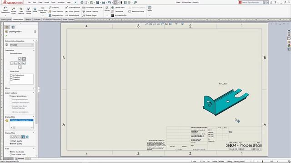Open the Insert menu
Image resolution: width=291 pixels, height=163 pixels.
tap(46, 2)
